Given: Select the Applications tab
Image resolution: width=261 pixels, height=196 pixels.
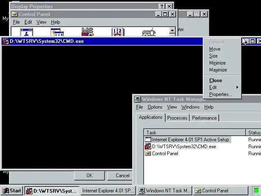Looking at the screenshot, I should tap(150, 117).
